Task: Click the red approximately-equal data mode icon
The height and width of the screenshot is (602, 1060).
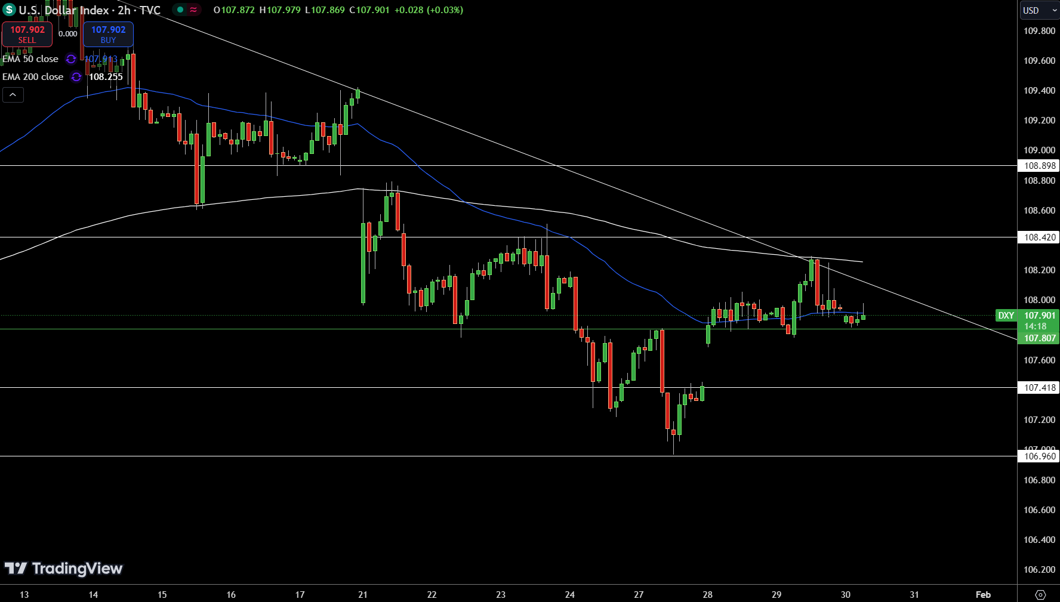Action: 193,10
